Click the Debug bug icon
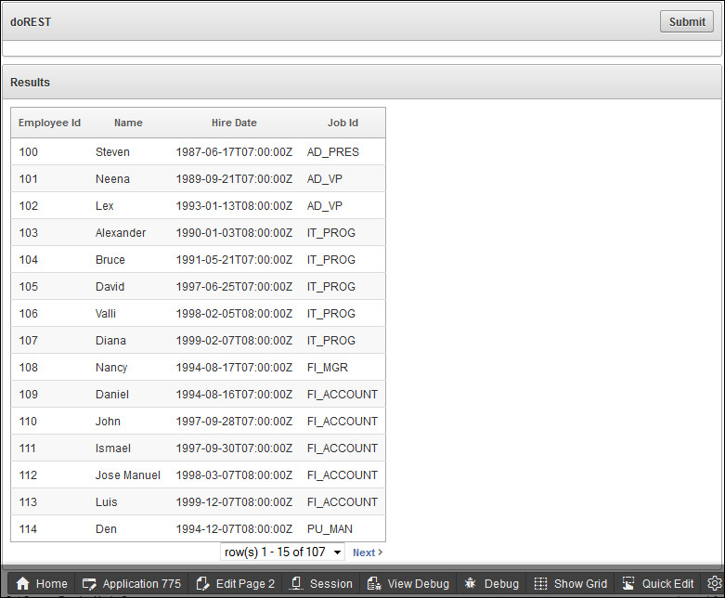 tap(471, 584)
